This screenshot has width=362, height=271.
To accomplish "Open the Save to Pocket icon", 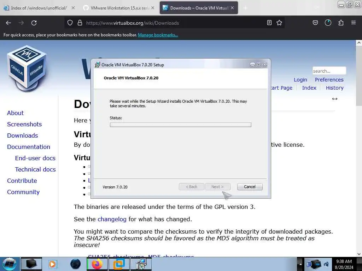I will coord(315,23).
